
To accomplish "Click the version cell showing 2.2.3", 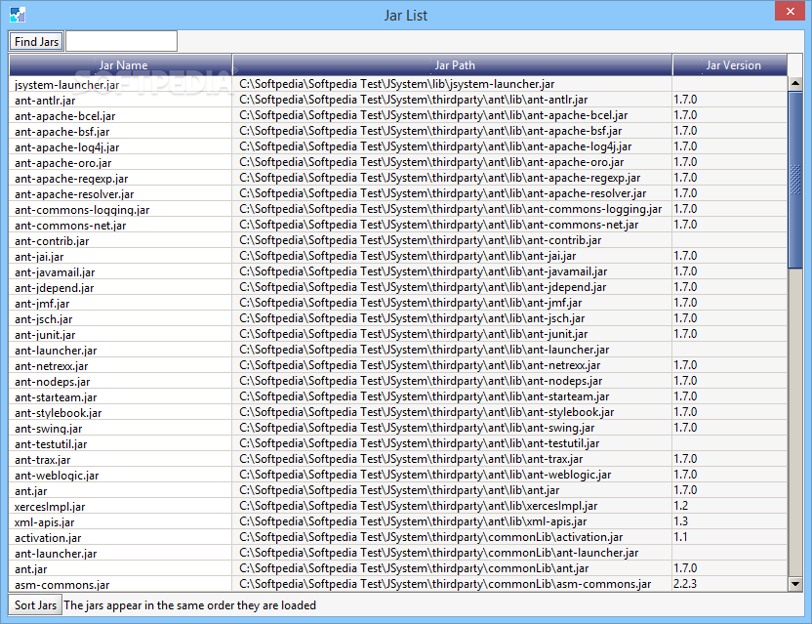I will point(730,584).
